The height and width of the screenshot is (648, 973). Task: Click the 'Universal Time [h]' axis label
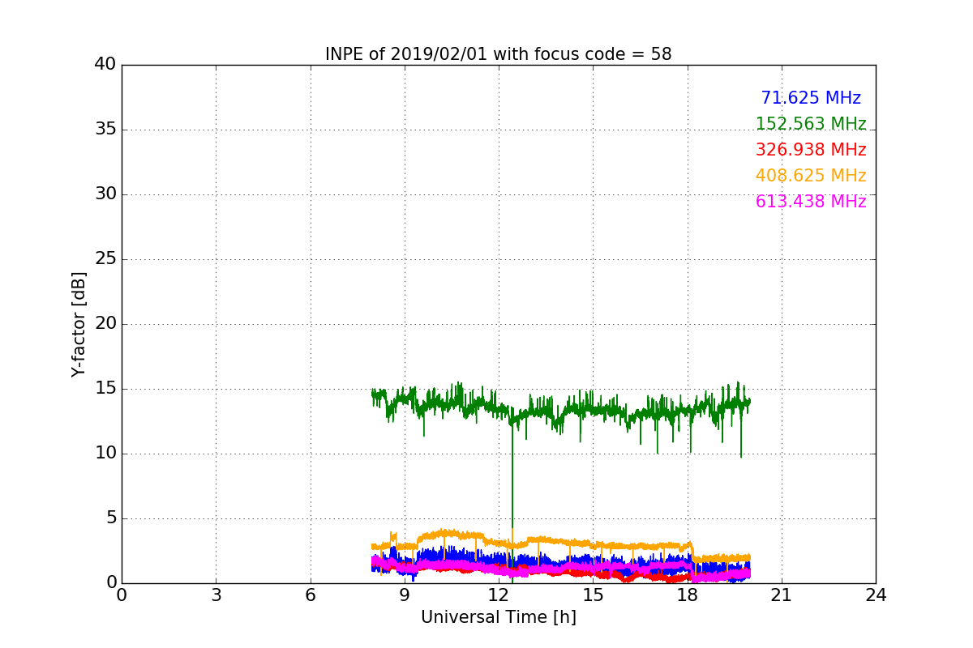498,617
